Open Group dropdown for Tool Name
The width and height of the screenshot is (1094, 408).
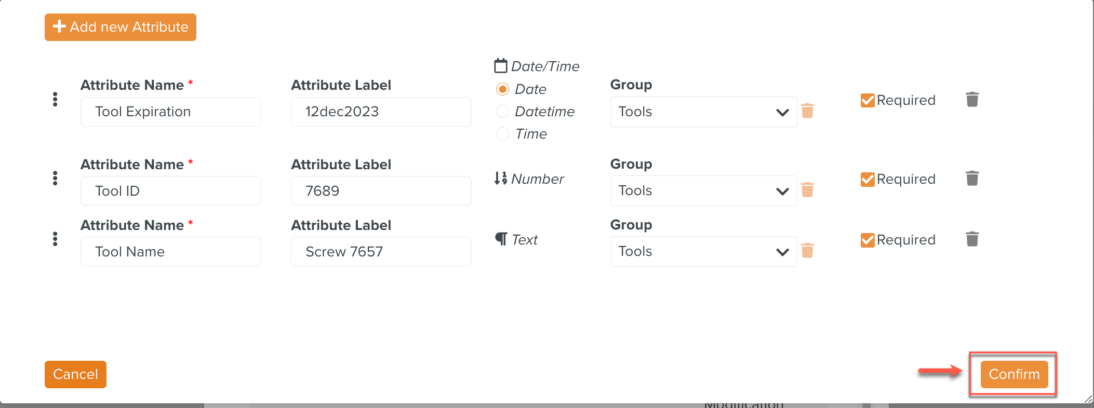703,251
